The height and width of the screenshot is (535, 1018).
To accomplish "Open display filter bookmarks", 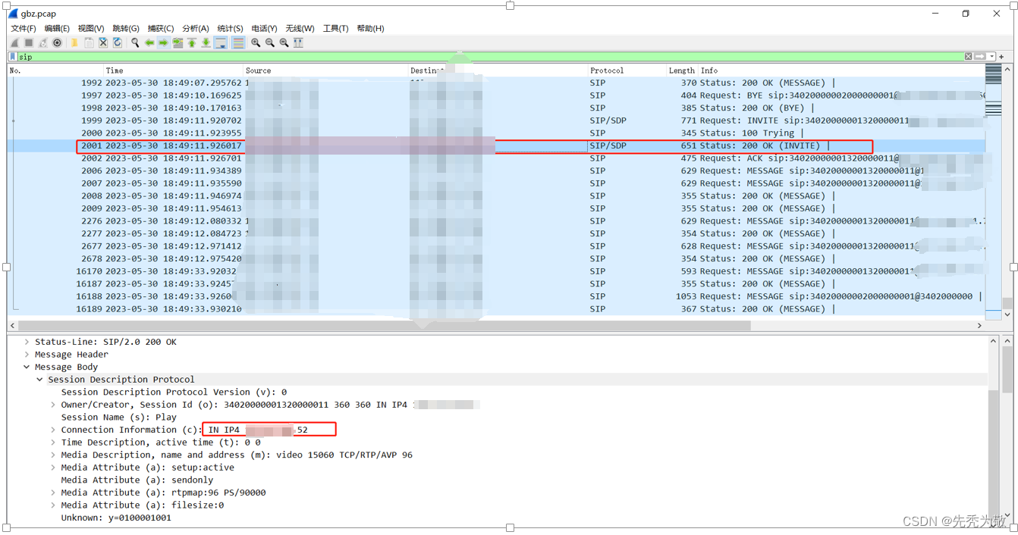I will click(x=13, y=57).
